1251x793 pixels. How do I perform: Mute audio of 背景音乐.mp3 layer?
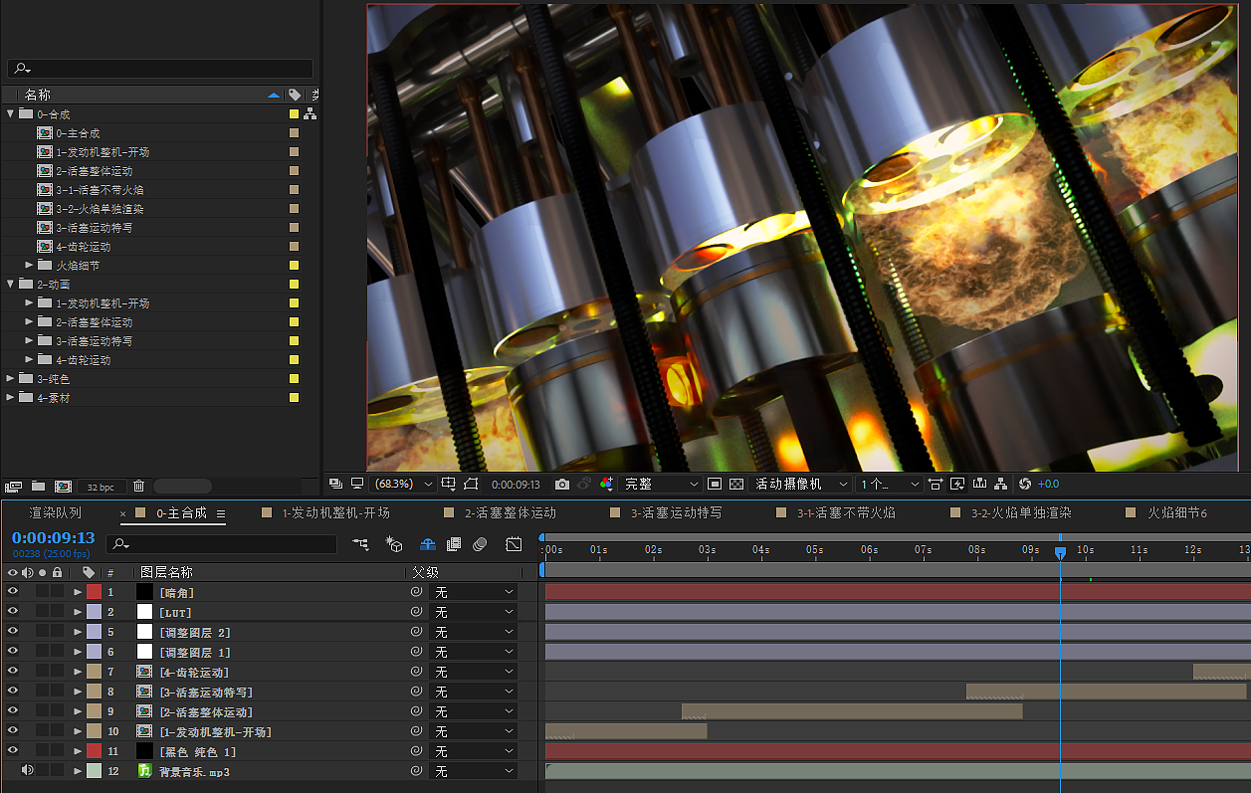28,771
